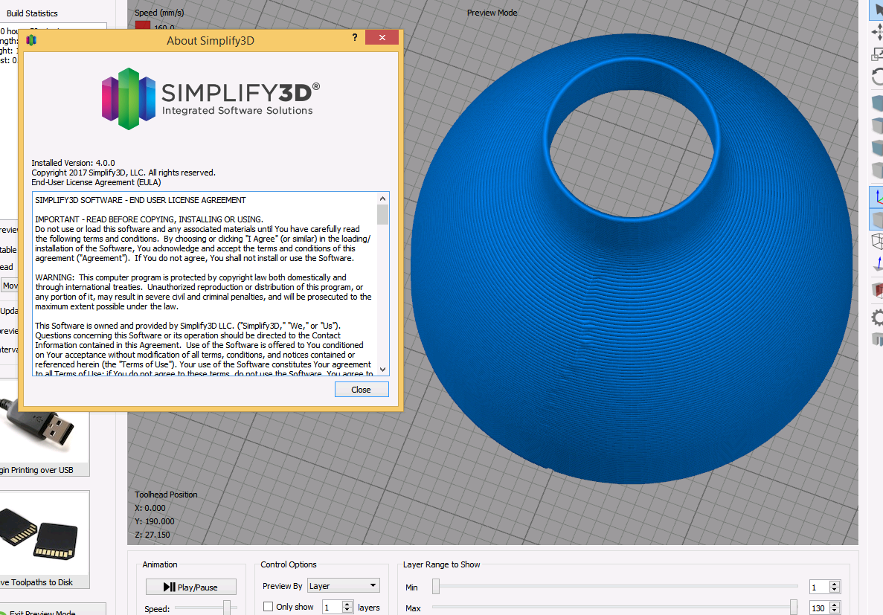Click EULA scrollbar up arrow
The width and height of the screenshot is (883, 615).
pos(383,199)
